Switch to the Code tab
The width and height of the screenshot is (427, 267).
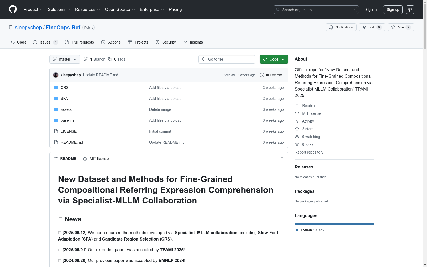pos(19,42)
